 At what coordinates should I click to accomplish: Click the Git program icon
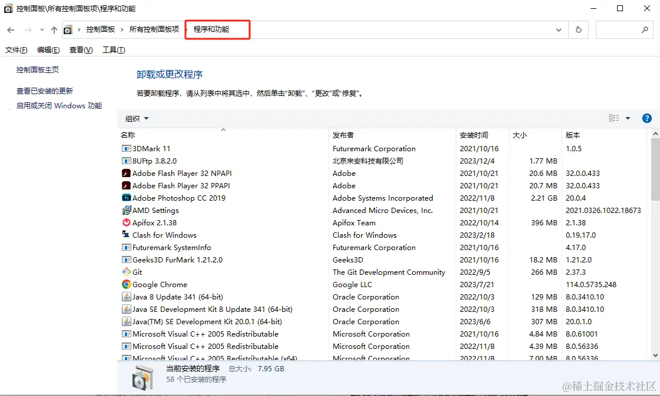126,272
